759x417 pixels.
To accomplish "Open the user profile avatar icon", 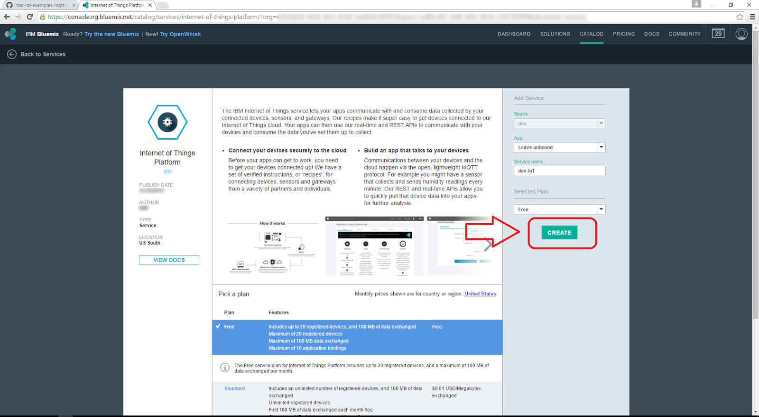I will (x=741, y=34).
